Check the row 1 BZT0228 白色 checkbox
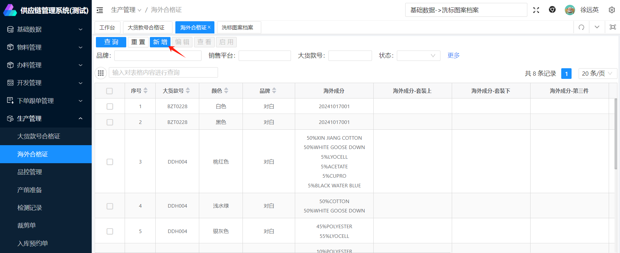The height and width of the screenshot is (253, 620). pyautogui.click(x=110, y=107)
